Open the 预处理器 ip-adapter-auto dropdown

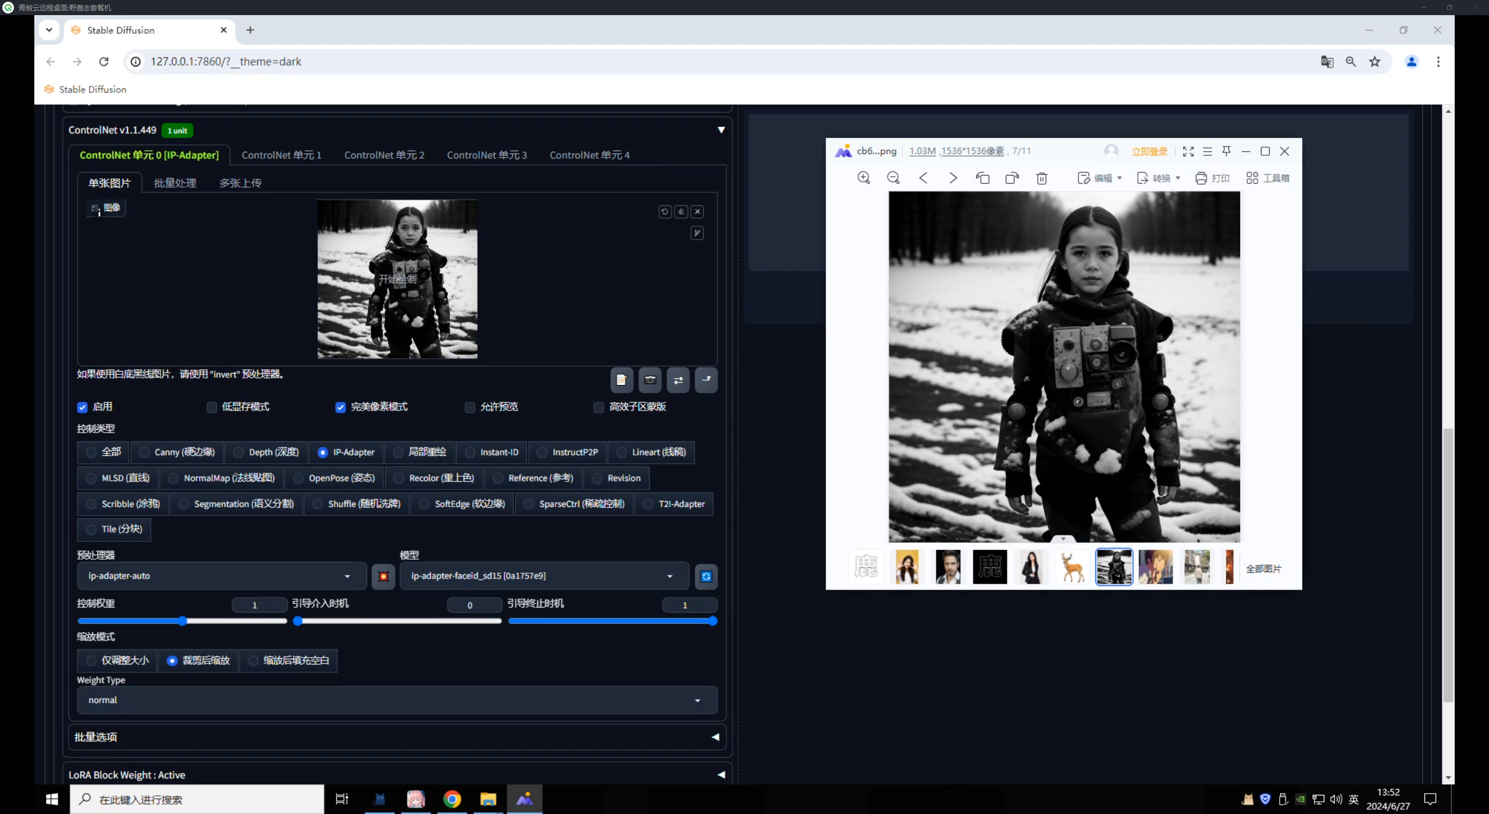pos(222,576)
